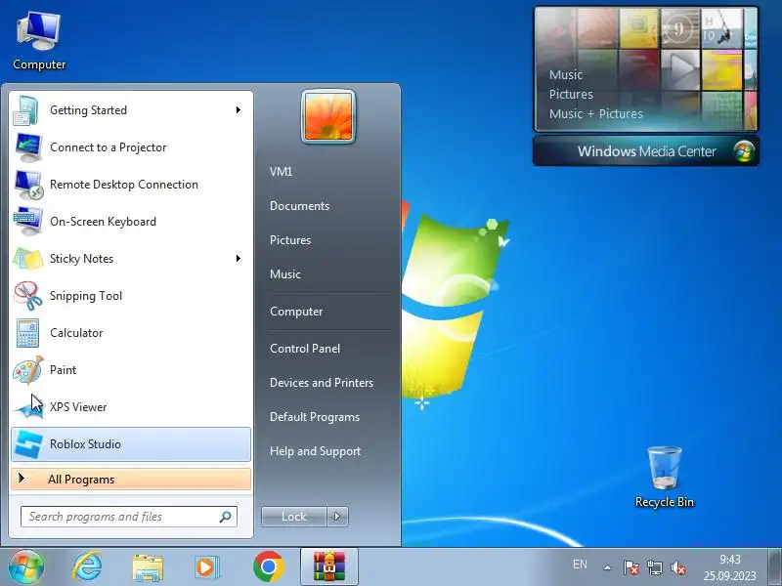This screenshot has height=586, width=782.
Task: Open Pictures from the Start menu
Action: click(290, 240)
